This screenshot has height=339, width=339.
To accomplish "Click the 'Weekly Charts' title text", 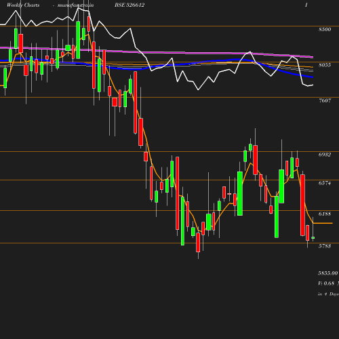I will point(23,5).
